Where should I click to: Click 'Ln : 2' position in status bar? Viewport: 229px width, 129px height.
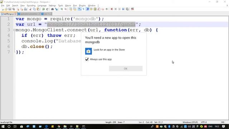[141, 122]
